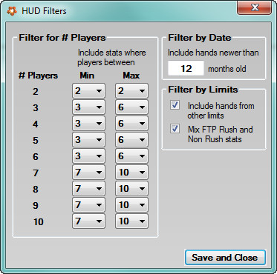The width and height of the screenshot is (277, 274).
Task: Expand Min dropdown for 7 players row
Action: tap(88, 173)
